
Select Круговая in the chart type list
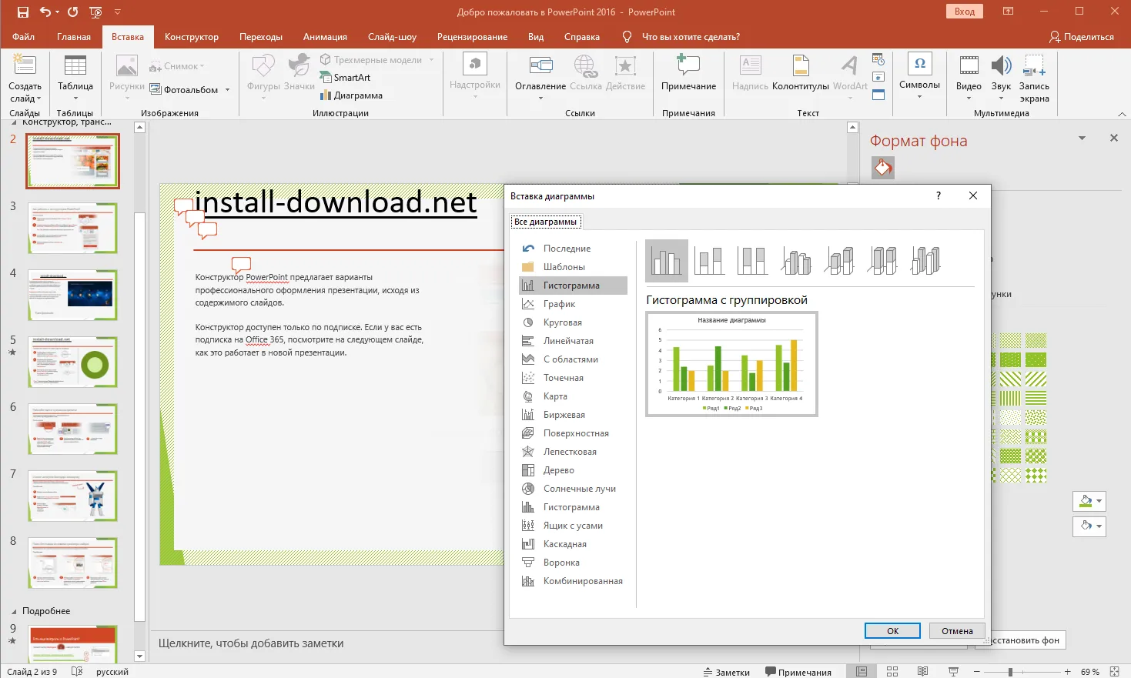coord(562,322)
